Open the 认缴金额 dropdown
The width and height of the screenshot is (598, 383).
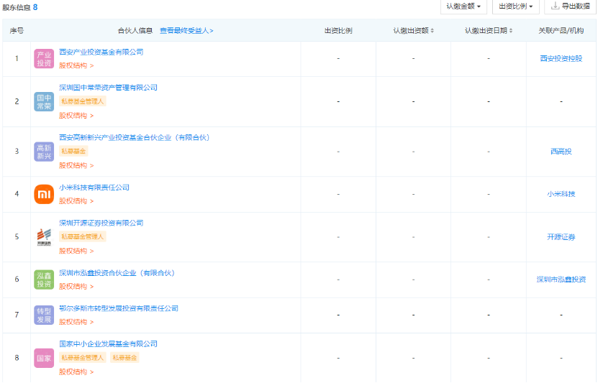(x=463, y=6)
